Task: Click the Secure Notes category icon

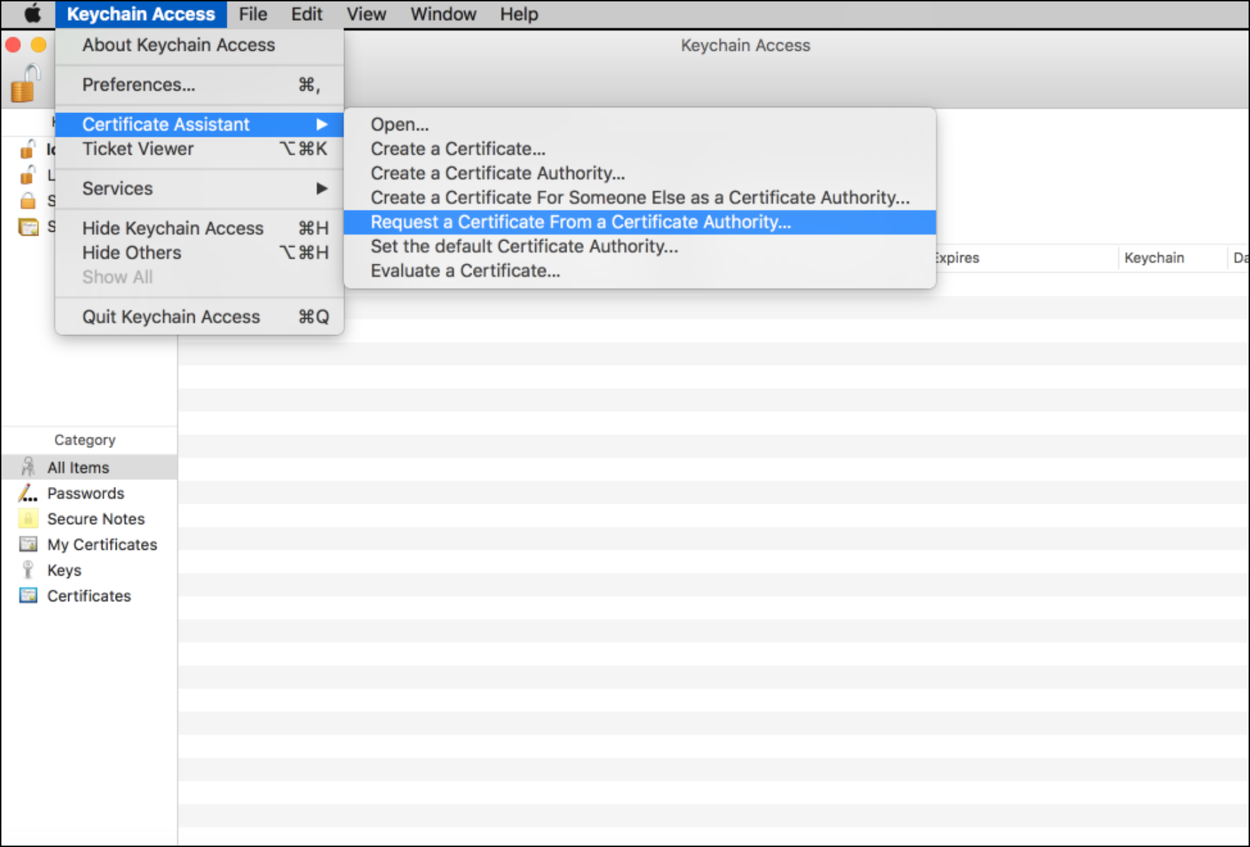Action: (28, 518)
